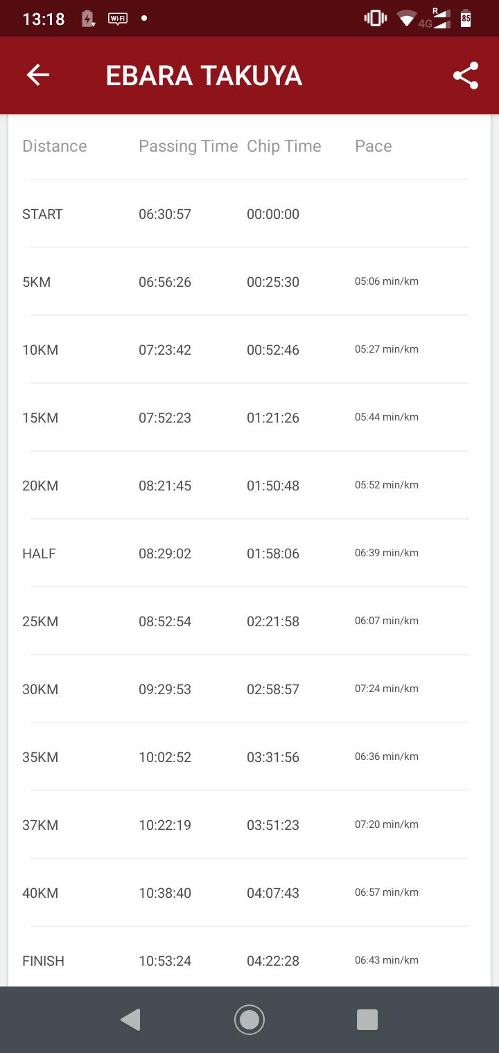Screen dimensions: 499x1053
Task: Select the EBARA TAKUYA title
Action: click(204, 76)
